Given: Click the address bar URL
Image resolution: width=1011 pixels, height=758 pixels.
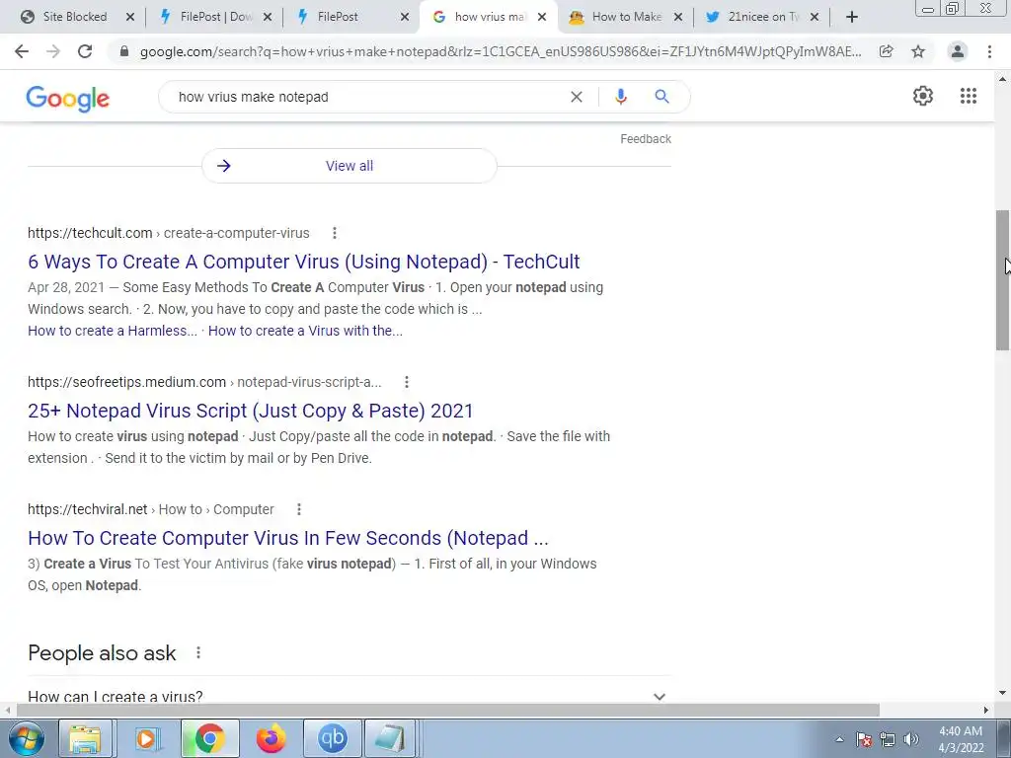Looking at the screenshot, I should [x=500, y=51].
